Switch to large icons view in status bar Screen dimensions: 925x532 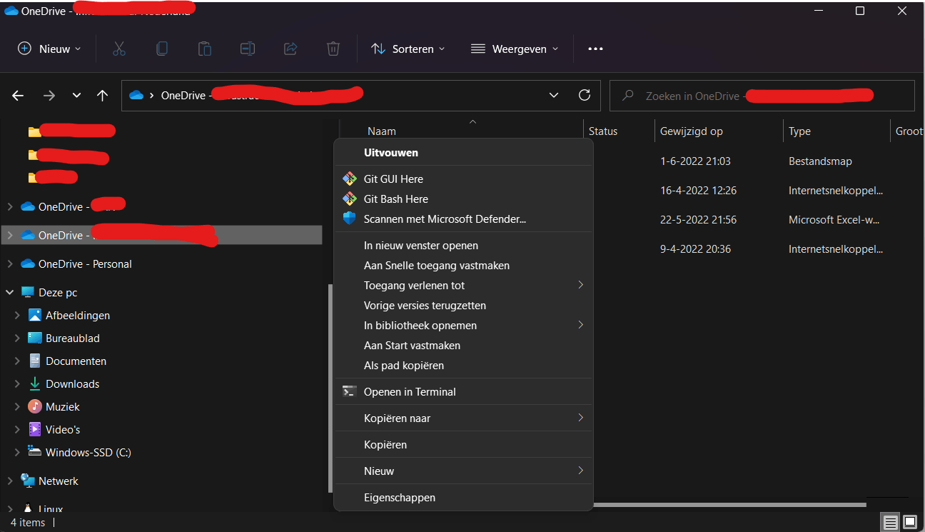(x=909, y=522)
